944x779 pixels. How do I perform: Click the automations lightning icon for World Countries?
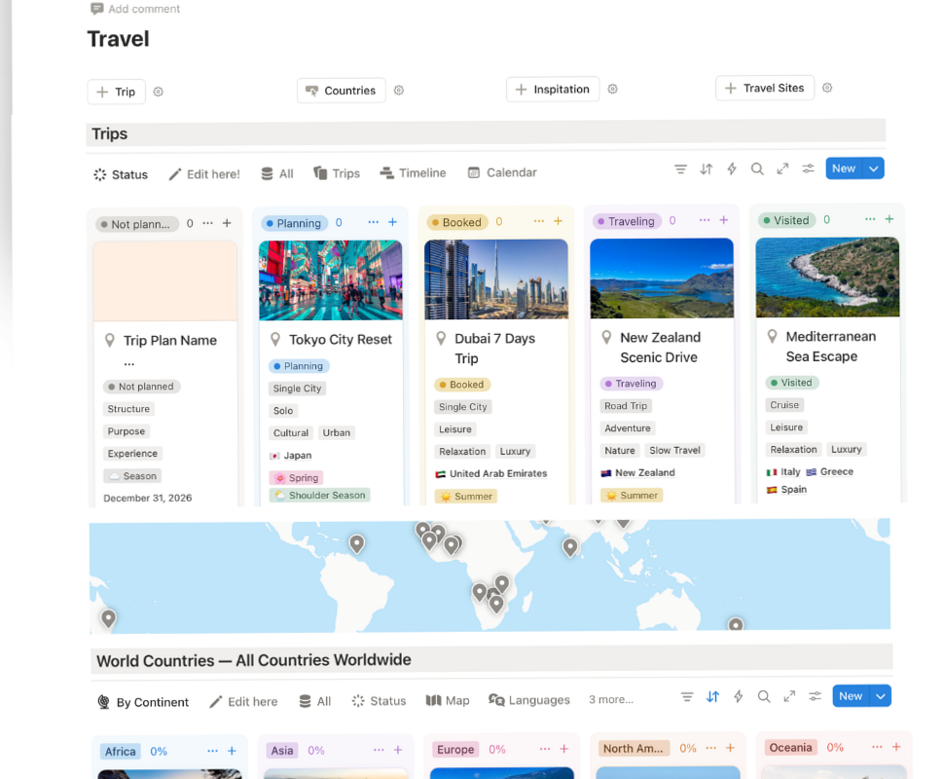[x=738, y=695]
